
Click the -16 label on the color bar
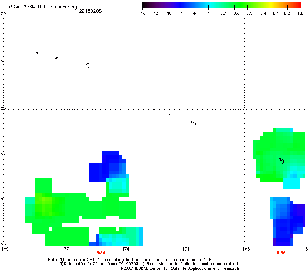[x=142, y=13]
